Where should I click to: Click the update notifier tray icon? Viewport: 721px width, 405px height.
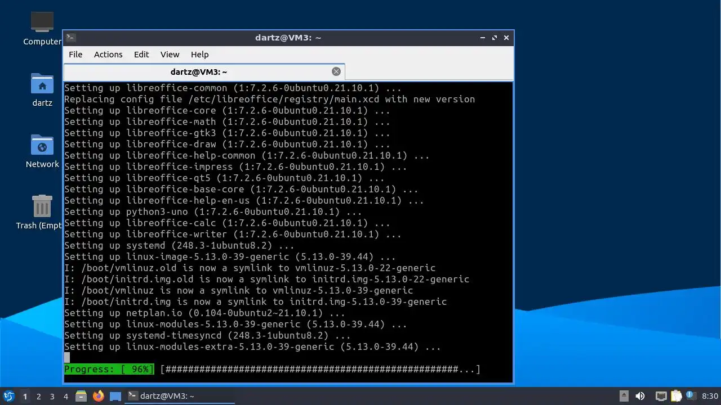click(x=691, y=396)
